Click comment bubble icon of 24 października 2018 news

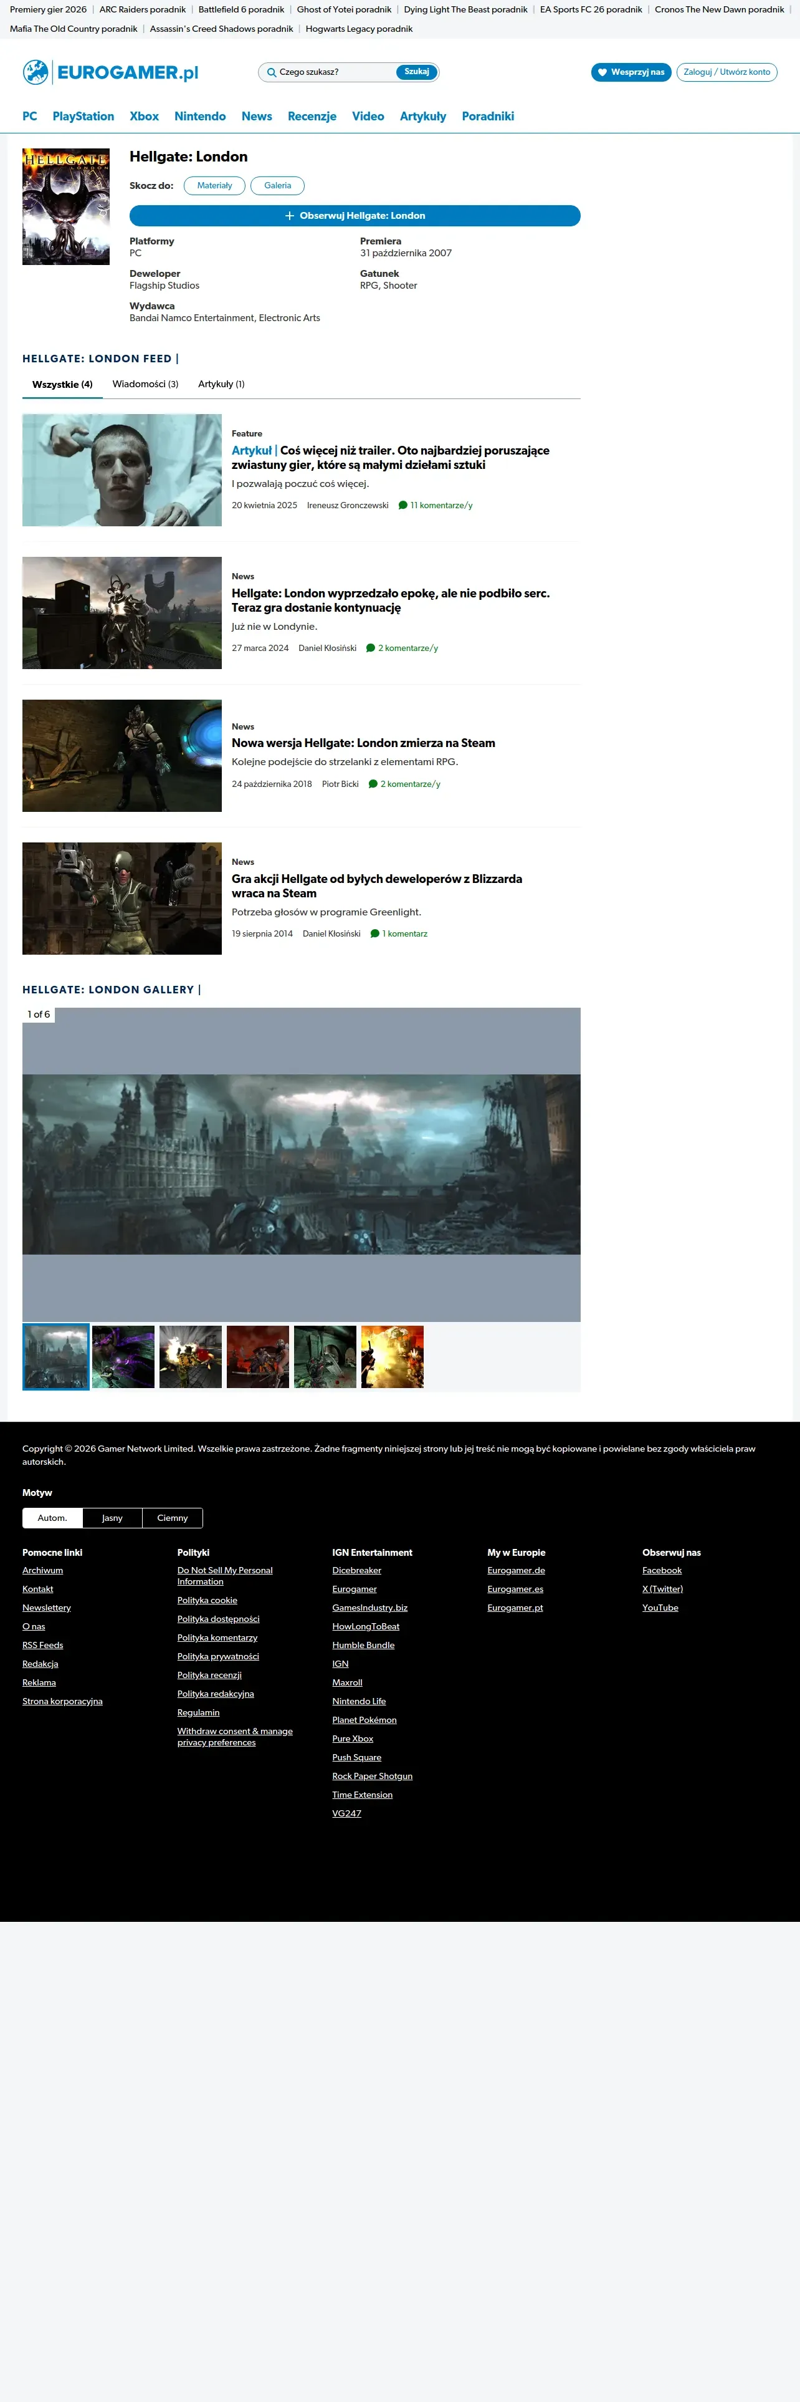tap(373, 784)
